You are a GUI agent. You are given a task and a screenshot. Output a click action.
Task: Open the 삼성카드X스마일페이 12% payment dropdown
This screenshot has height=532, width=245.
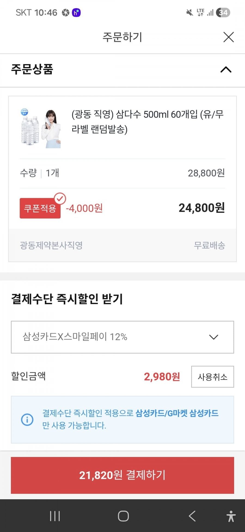(122, 337)
